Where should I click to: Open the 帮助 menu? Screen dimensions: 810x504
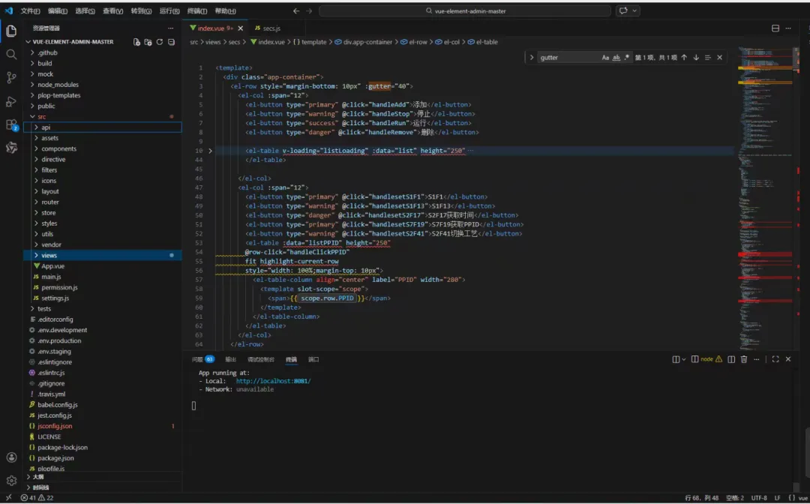point(225,10)
